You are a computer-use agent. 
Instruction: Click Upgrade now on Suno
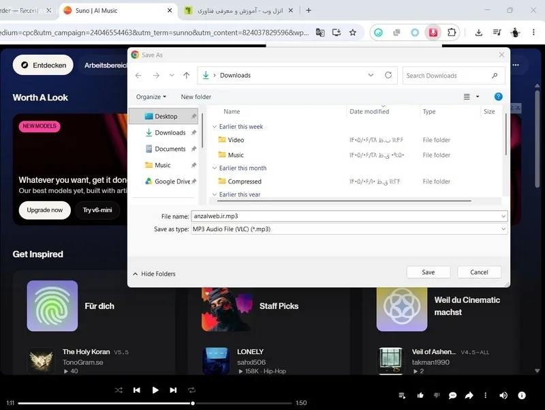[45, 210]
